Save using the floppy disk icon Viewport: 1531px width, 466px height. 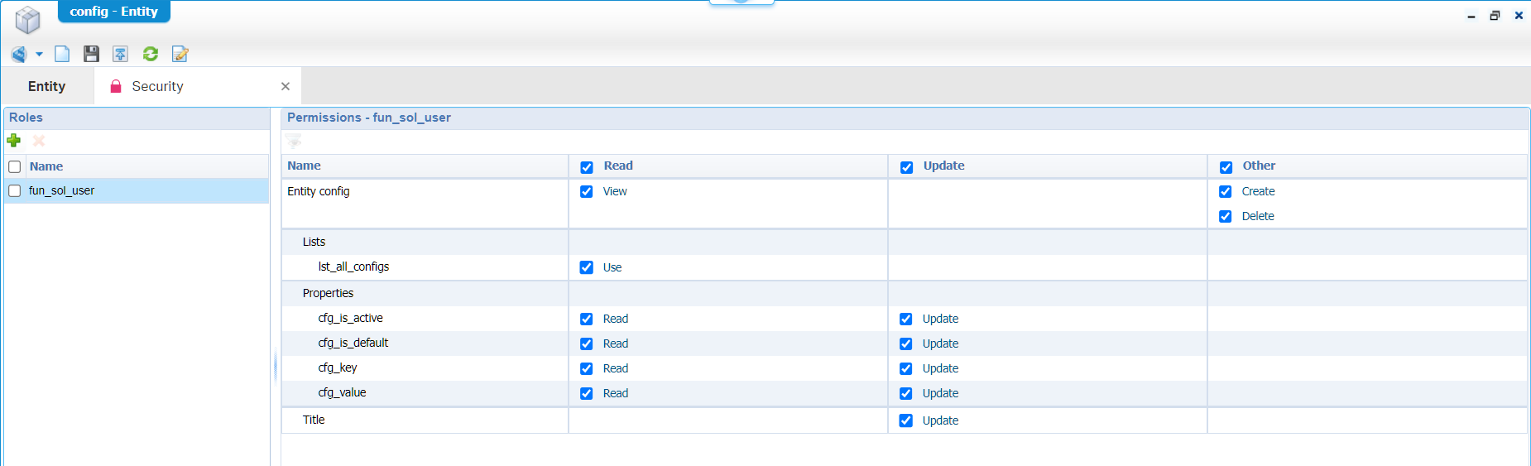[91, 55]
